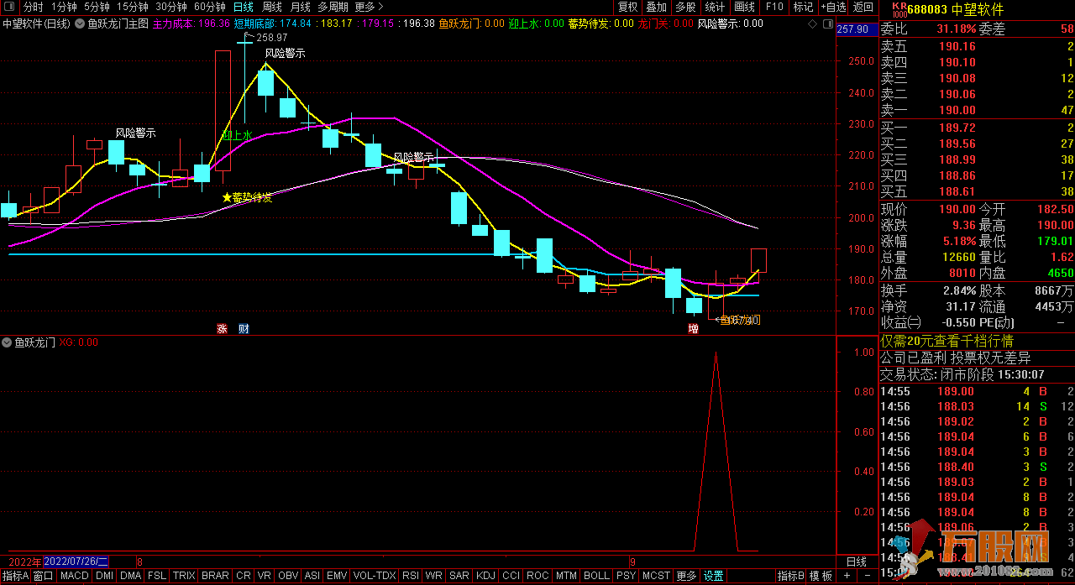Image resolution: width=1075 pixels, height=585 pixels.
Task: Switch sub-chart to the VOL-TDX indicator
Action: coord(375,576)
